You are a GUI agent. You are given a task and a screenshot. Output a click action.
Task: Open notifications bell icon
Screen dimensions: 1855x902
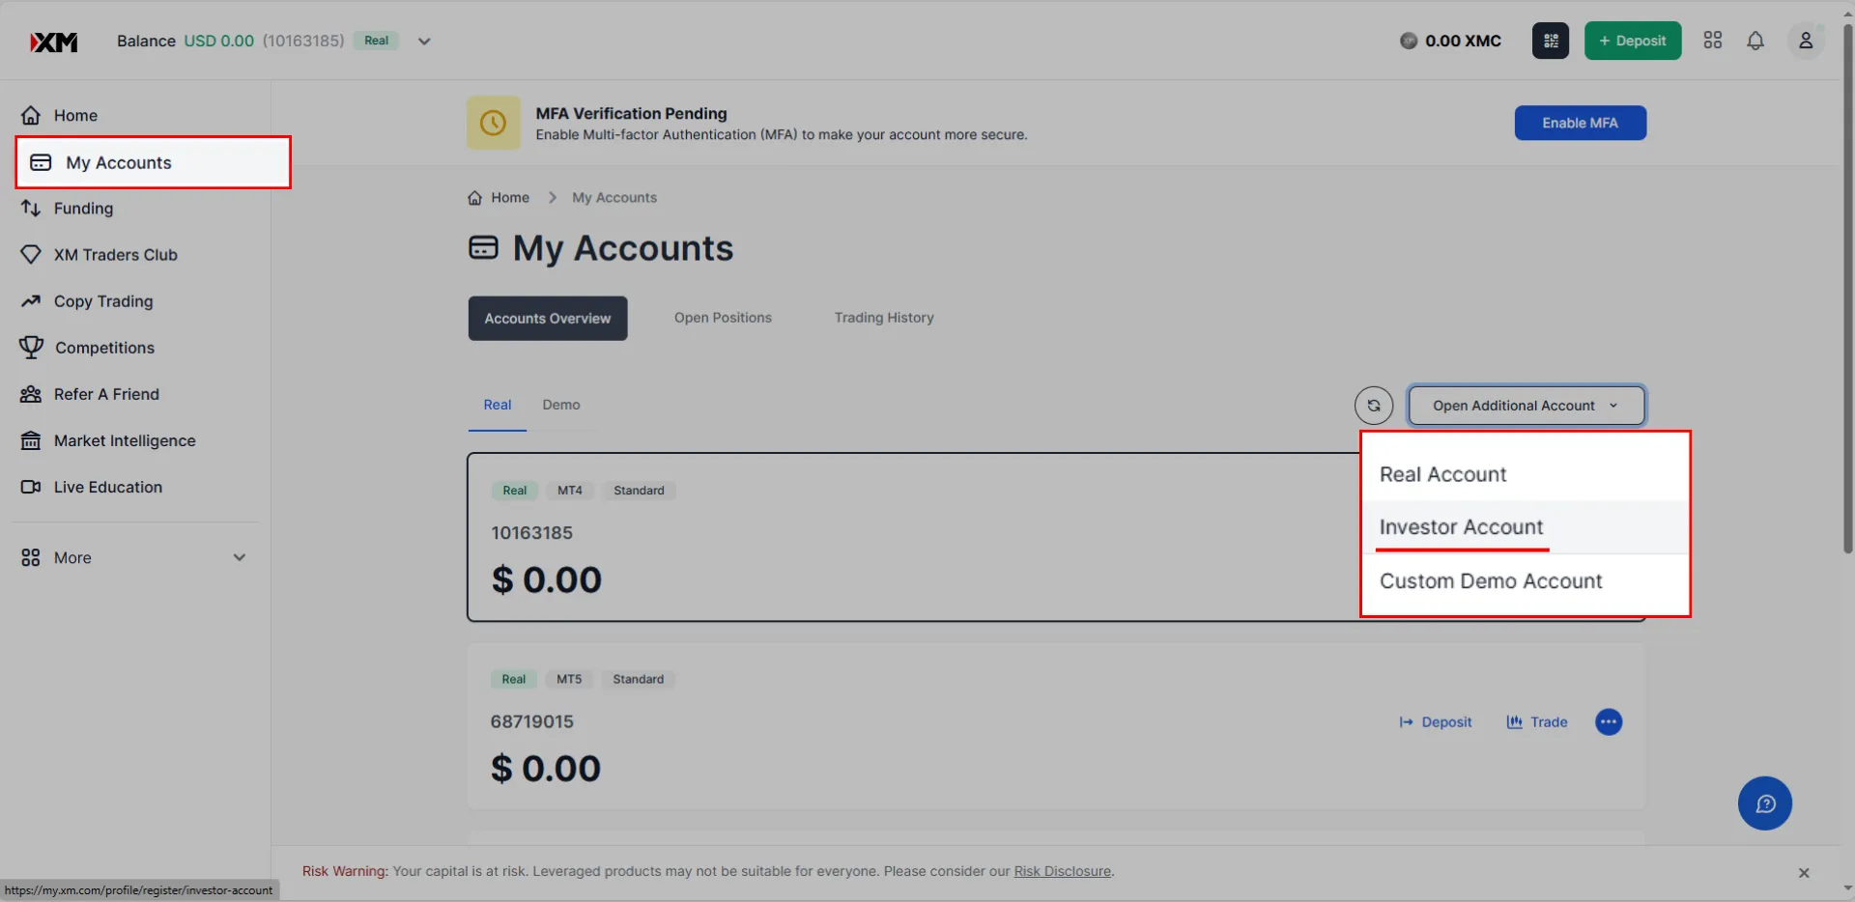(x=1755, y=41)
